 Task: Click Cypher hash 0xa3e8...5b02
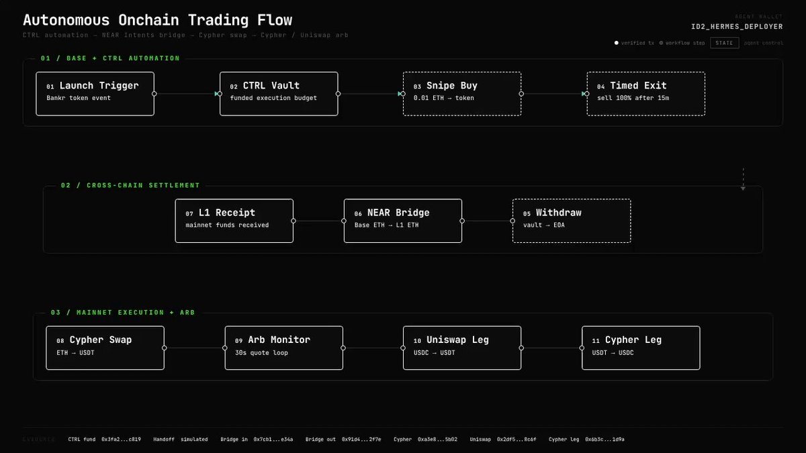click(437, 440)
